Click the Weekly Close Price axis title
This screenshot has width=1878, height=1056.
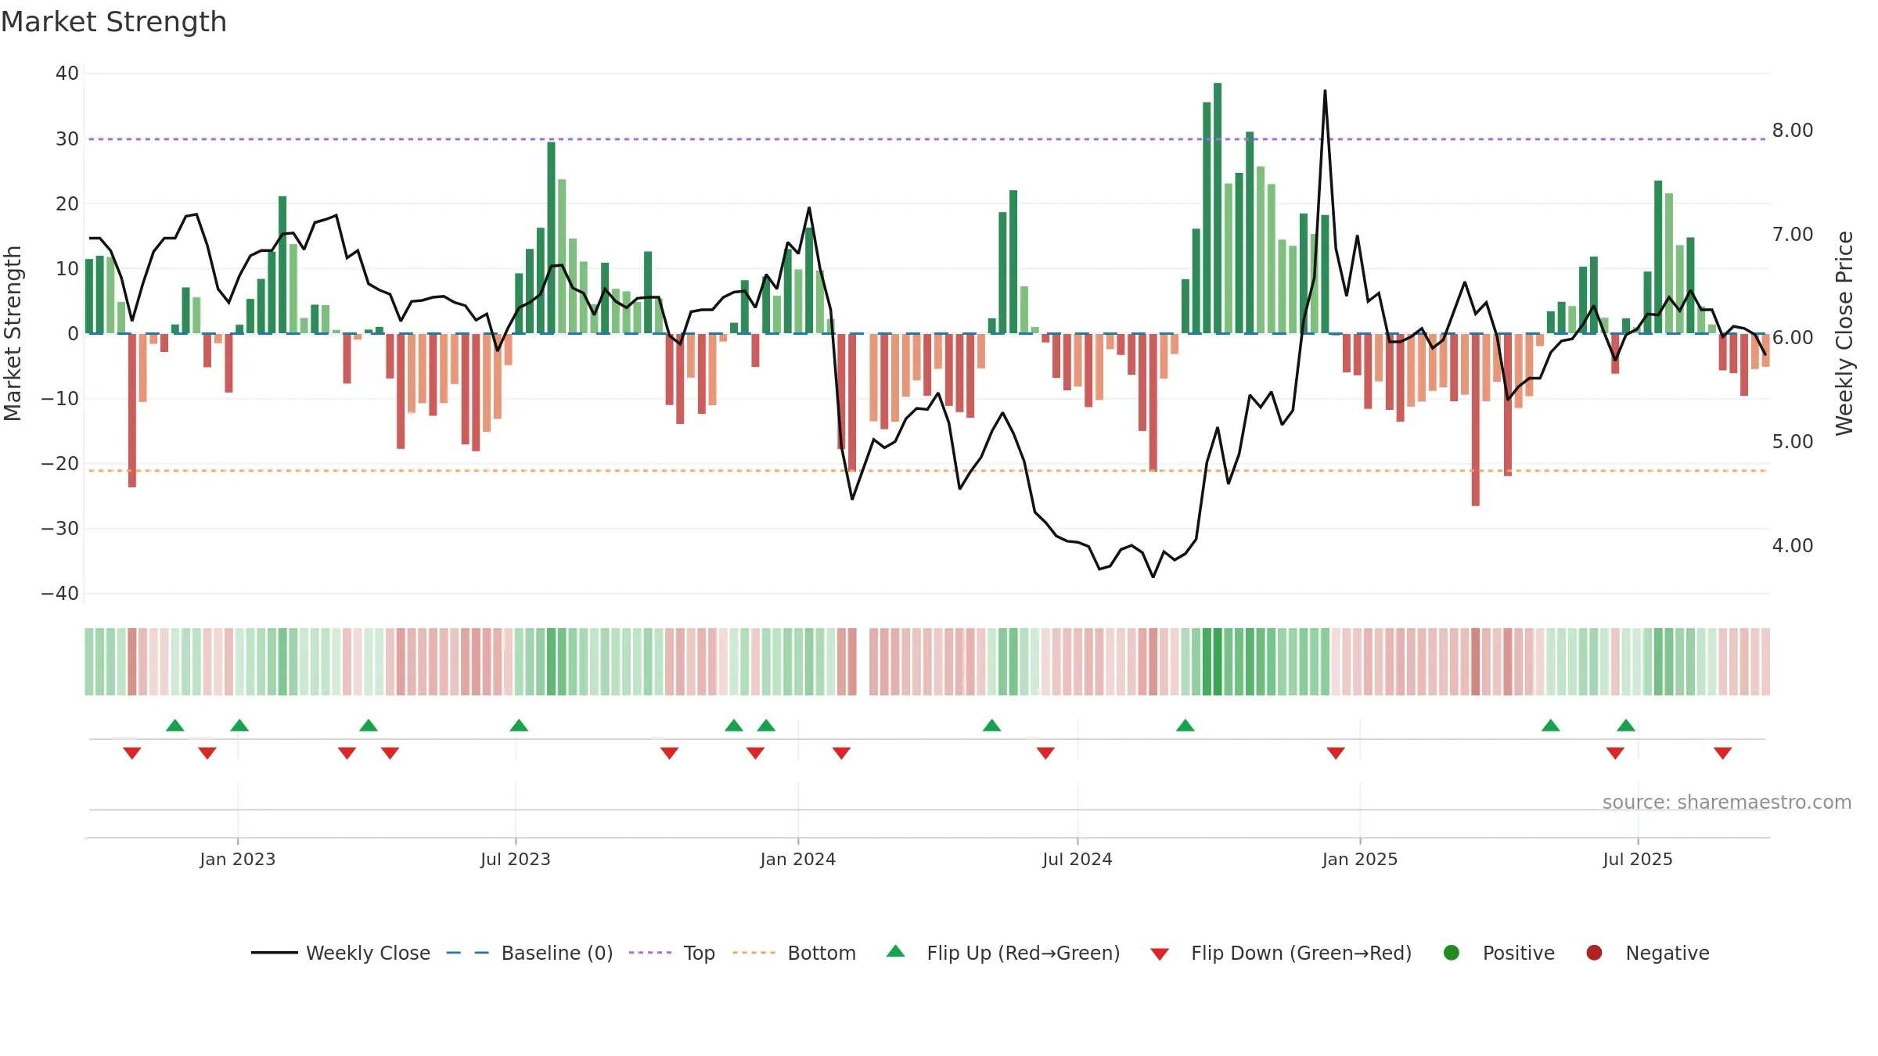pyautogui.click(x=1844, y=333)
